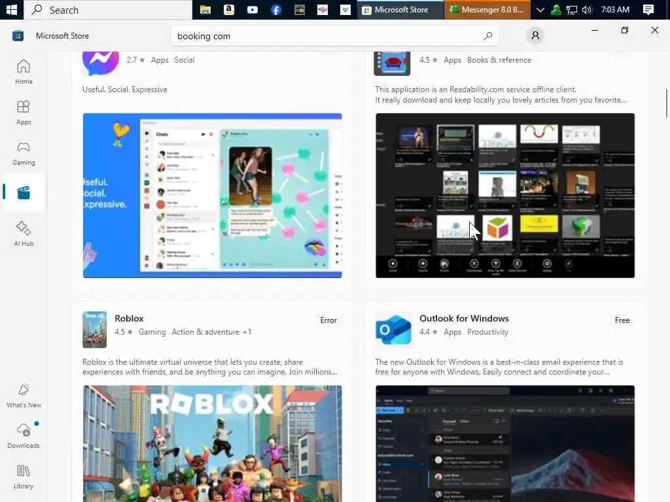Click the Social category under Messenger
Viewport: 670px width, 502px height.
[185, 60]
